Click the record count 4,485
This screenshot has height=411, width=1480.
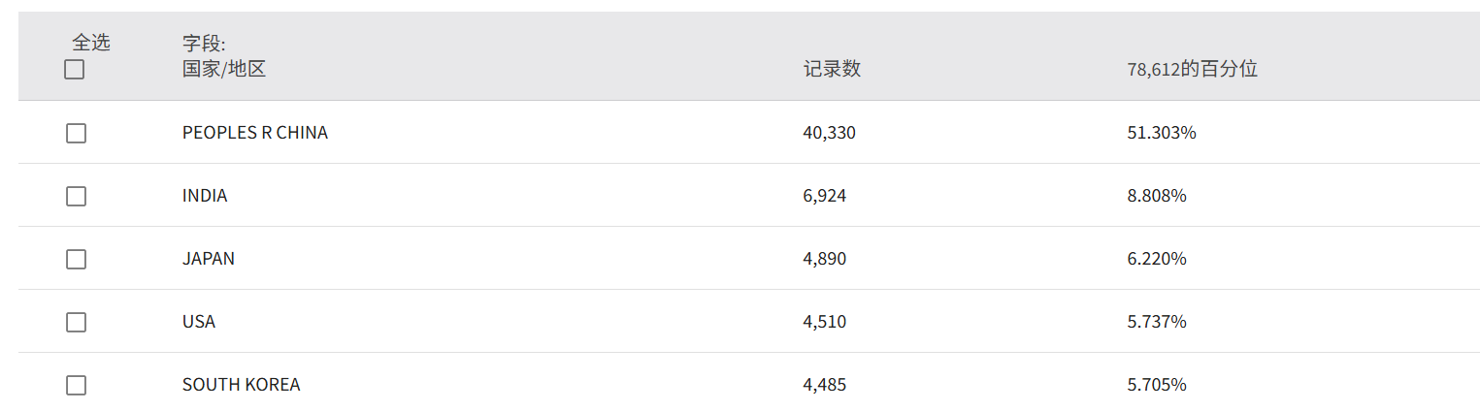pos(825,385)
